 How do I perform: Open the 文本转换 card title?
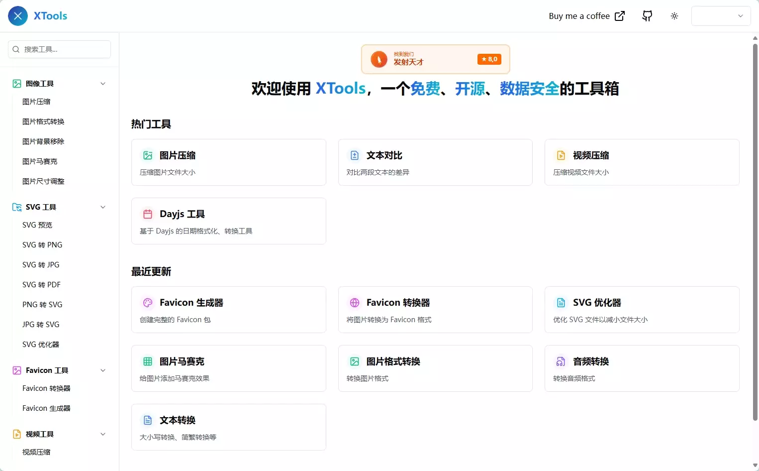178,420
